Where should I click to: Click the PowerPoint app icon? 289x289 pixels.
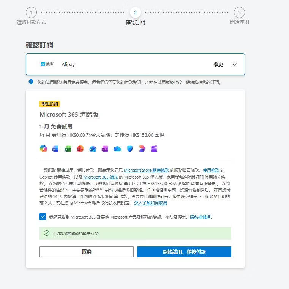click(x=80, y=149)
